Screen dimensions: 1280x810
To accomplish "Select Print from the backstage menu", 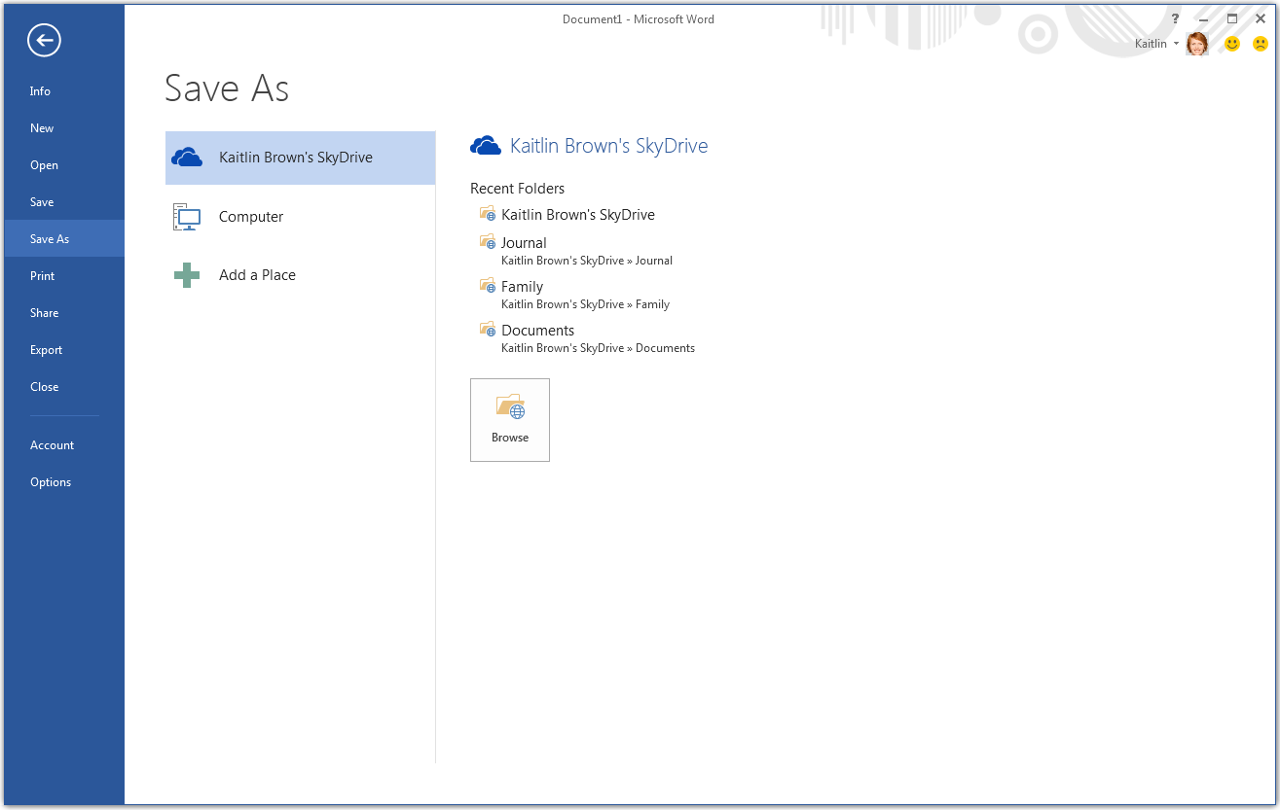I will pos(42,276).
